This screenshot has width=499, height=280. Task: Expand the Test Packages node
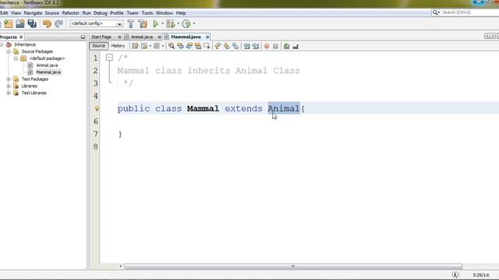[9, 79]
